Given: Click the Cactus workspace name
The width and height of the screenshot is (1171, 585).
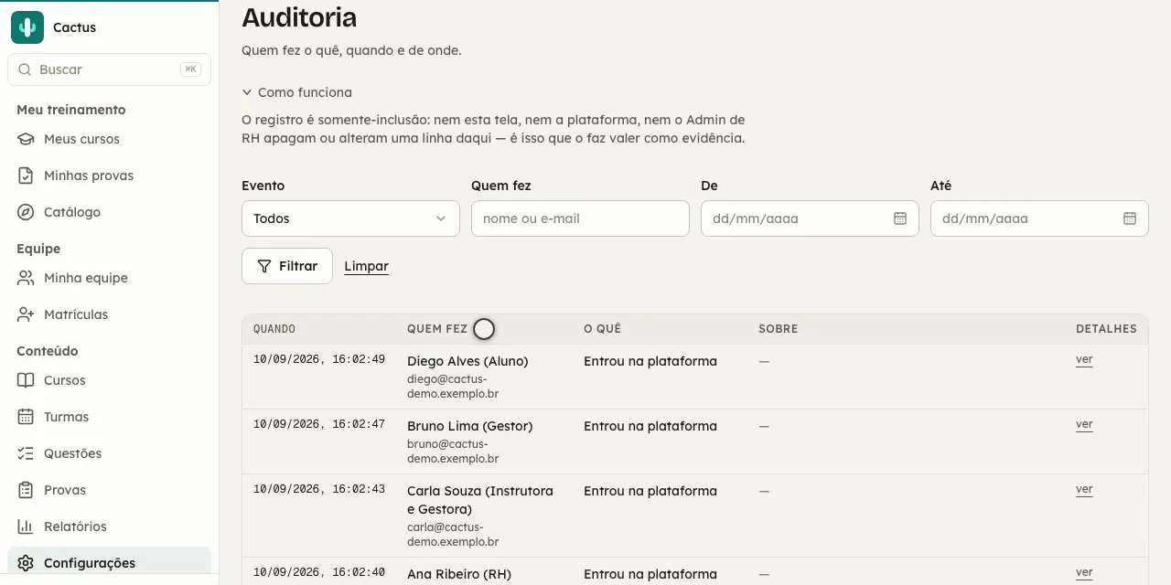Looking at the screenshot, I should tap(74, 27).
